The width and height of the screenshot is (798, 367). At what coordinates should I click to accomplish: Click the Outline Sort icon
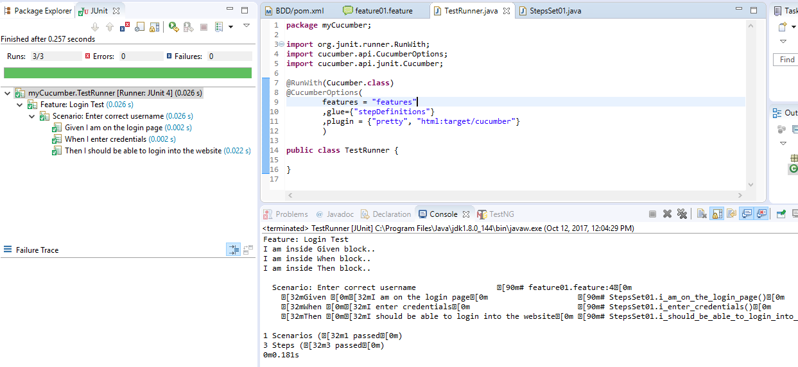(782, 129)
